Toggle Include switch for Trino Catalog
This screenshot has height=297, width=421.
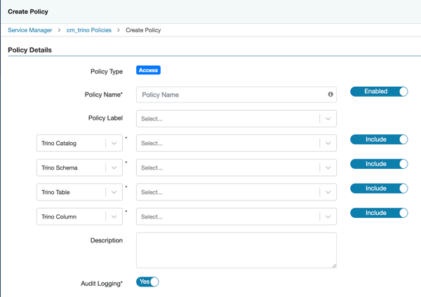[379, 139]
